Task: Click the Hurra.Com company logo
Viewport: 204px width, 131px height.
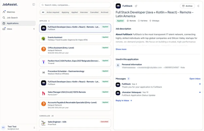Action: [x=44, y=93]
